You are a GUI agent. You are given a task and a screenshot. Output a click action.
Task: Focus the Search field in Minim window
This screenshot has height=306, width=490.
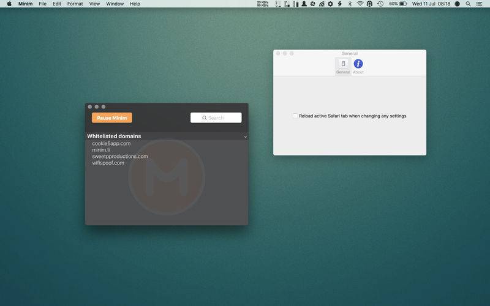point(216,118)
